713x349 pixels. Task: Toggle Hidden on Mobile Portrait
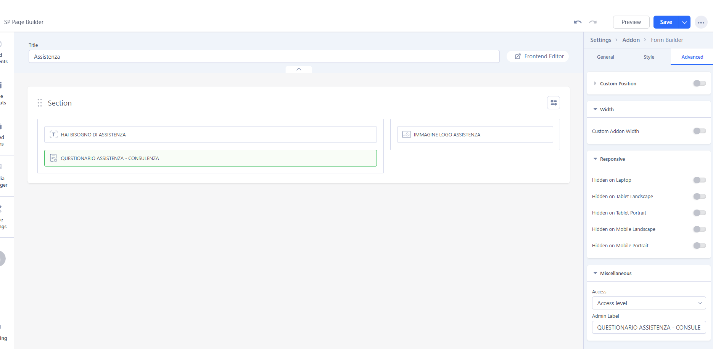tap(699, 246)
